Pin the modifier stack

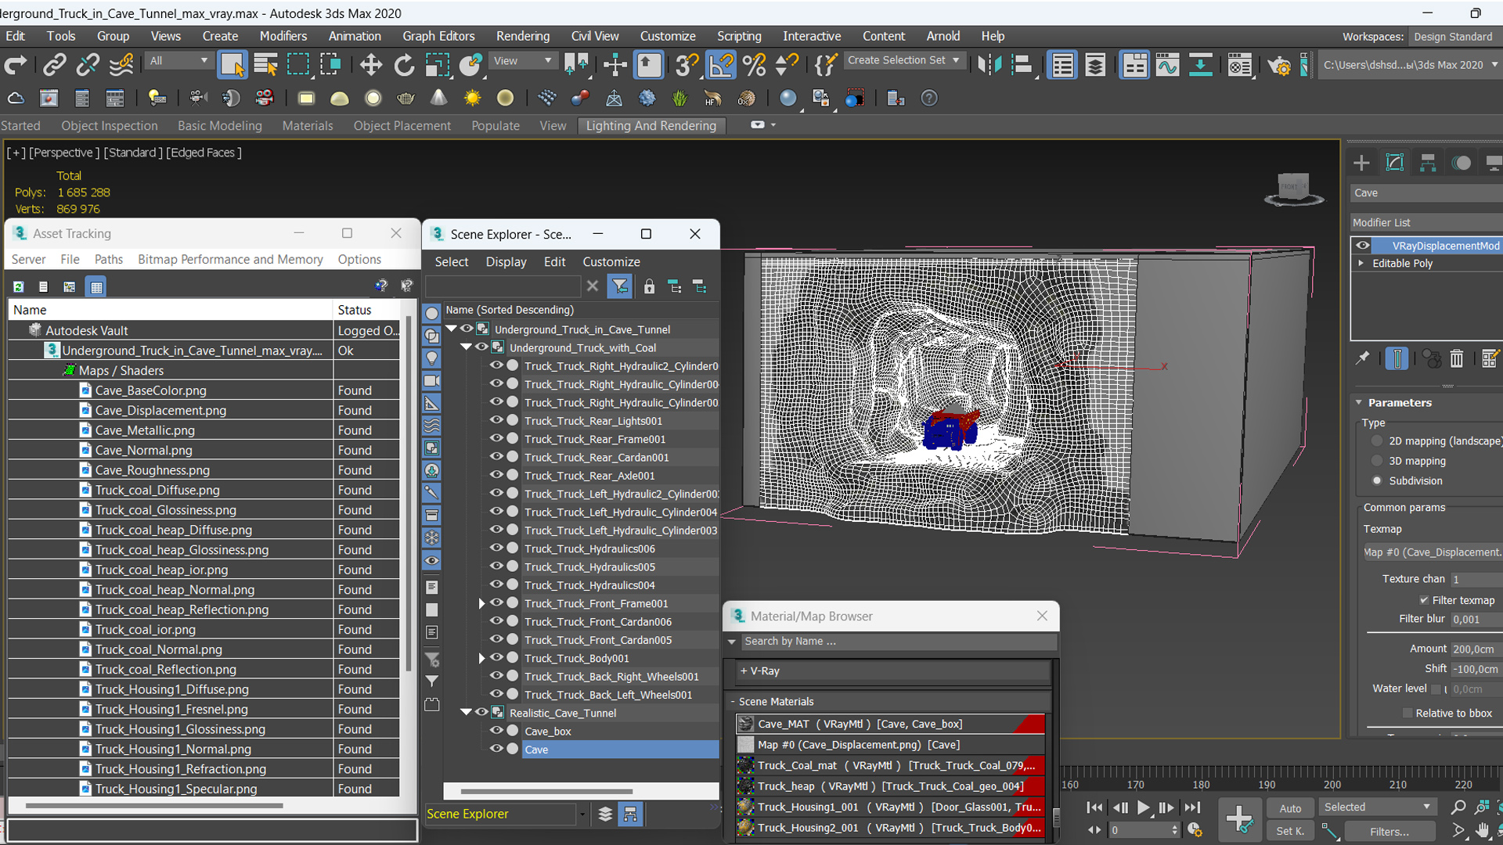pyautogui.click(x=1363, y=358)
